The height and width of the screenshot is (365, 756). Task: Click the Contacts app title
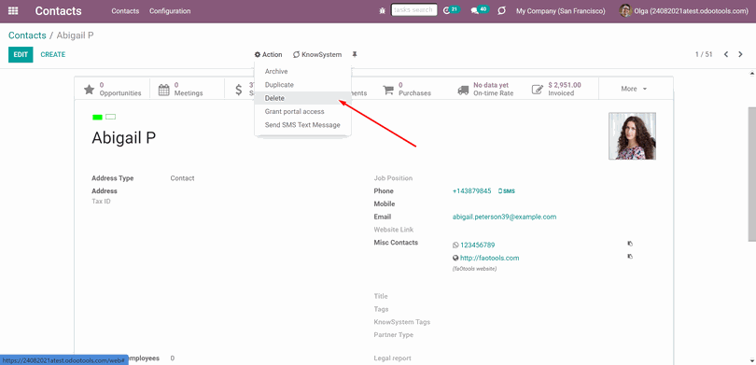[59, 11]
